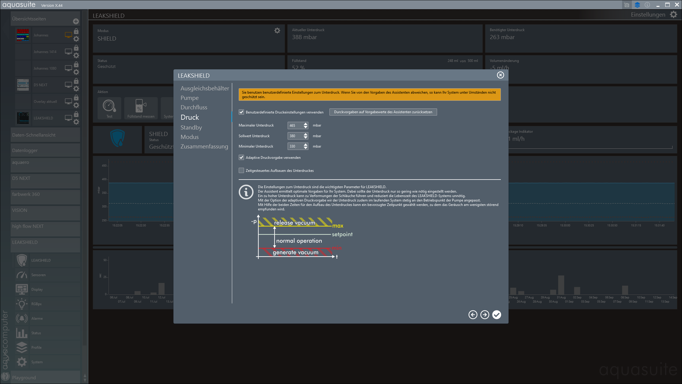Screen dimensions: 682x384
Task: Open the Ausgleichsbehälter page
Action: tap(205, 88)
